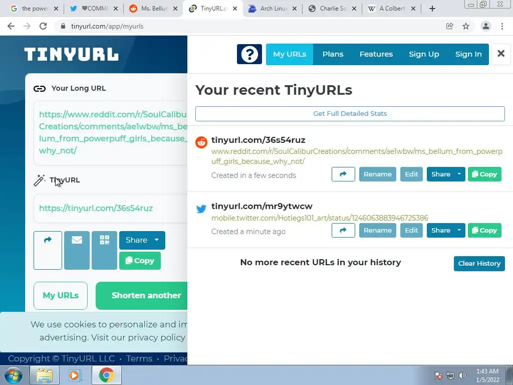This screenshot has height=385, width=513.
Task: Open the tinyurl.com/mr9ytwcw heading link
Action: pyautogui.click(x=262, y=206)
